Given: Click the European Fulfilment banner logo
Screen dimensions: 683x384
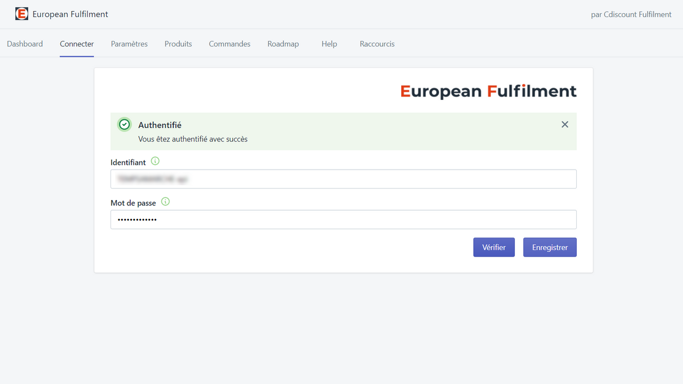Looking at the screenshot, I should 489,92.
